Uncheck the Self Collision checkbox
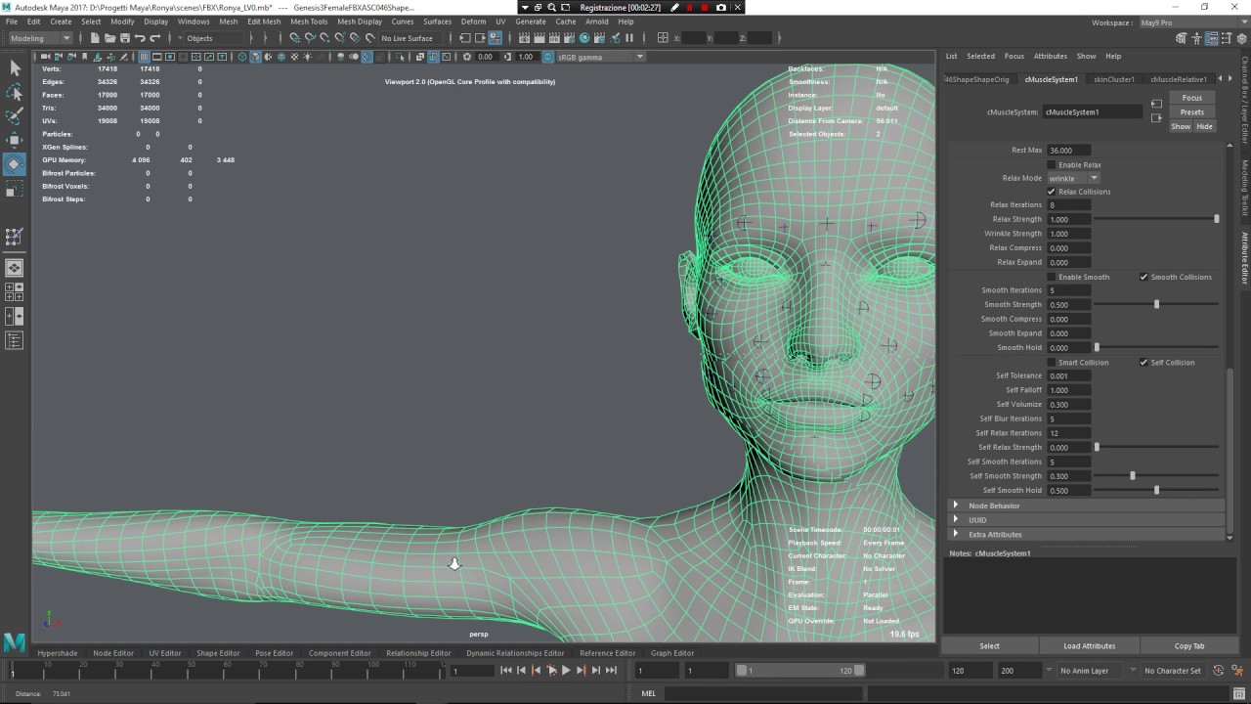This screenshot has width=1251, height=704. point(1143,363)
